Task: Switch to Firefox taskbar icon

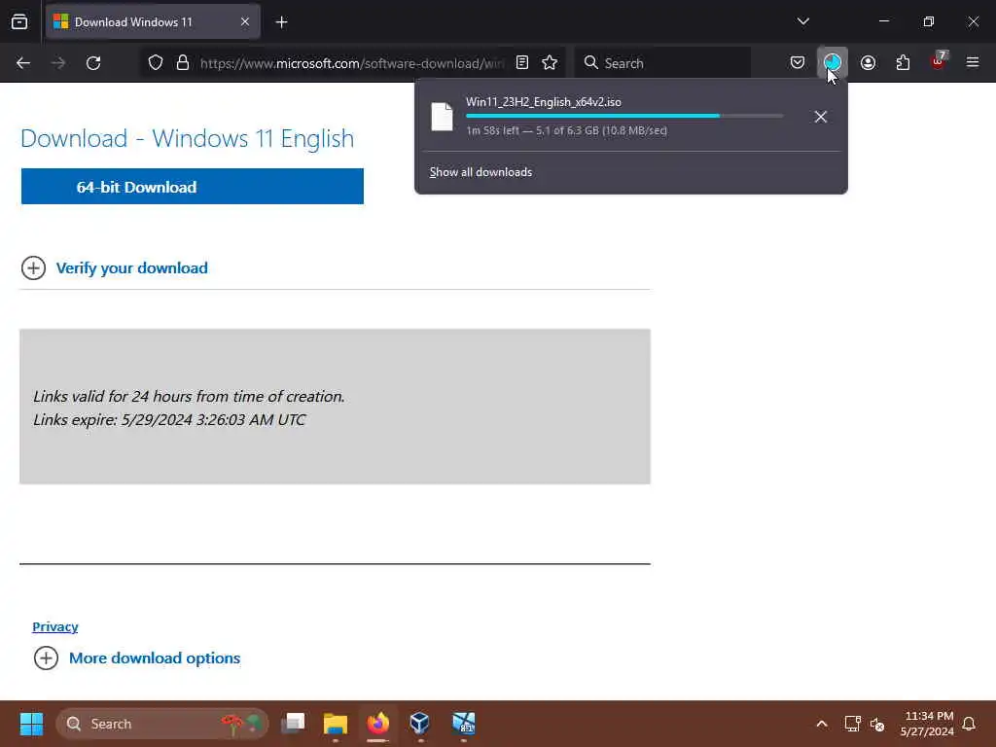Action: [378, 724]
